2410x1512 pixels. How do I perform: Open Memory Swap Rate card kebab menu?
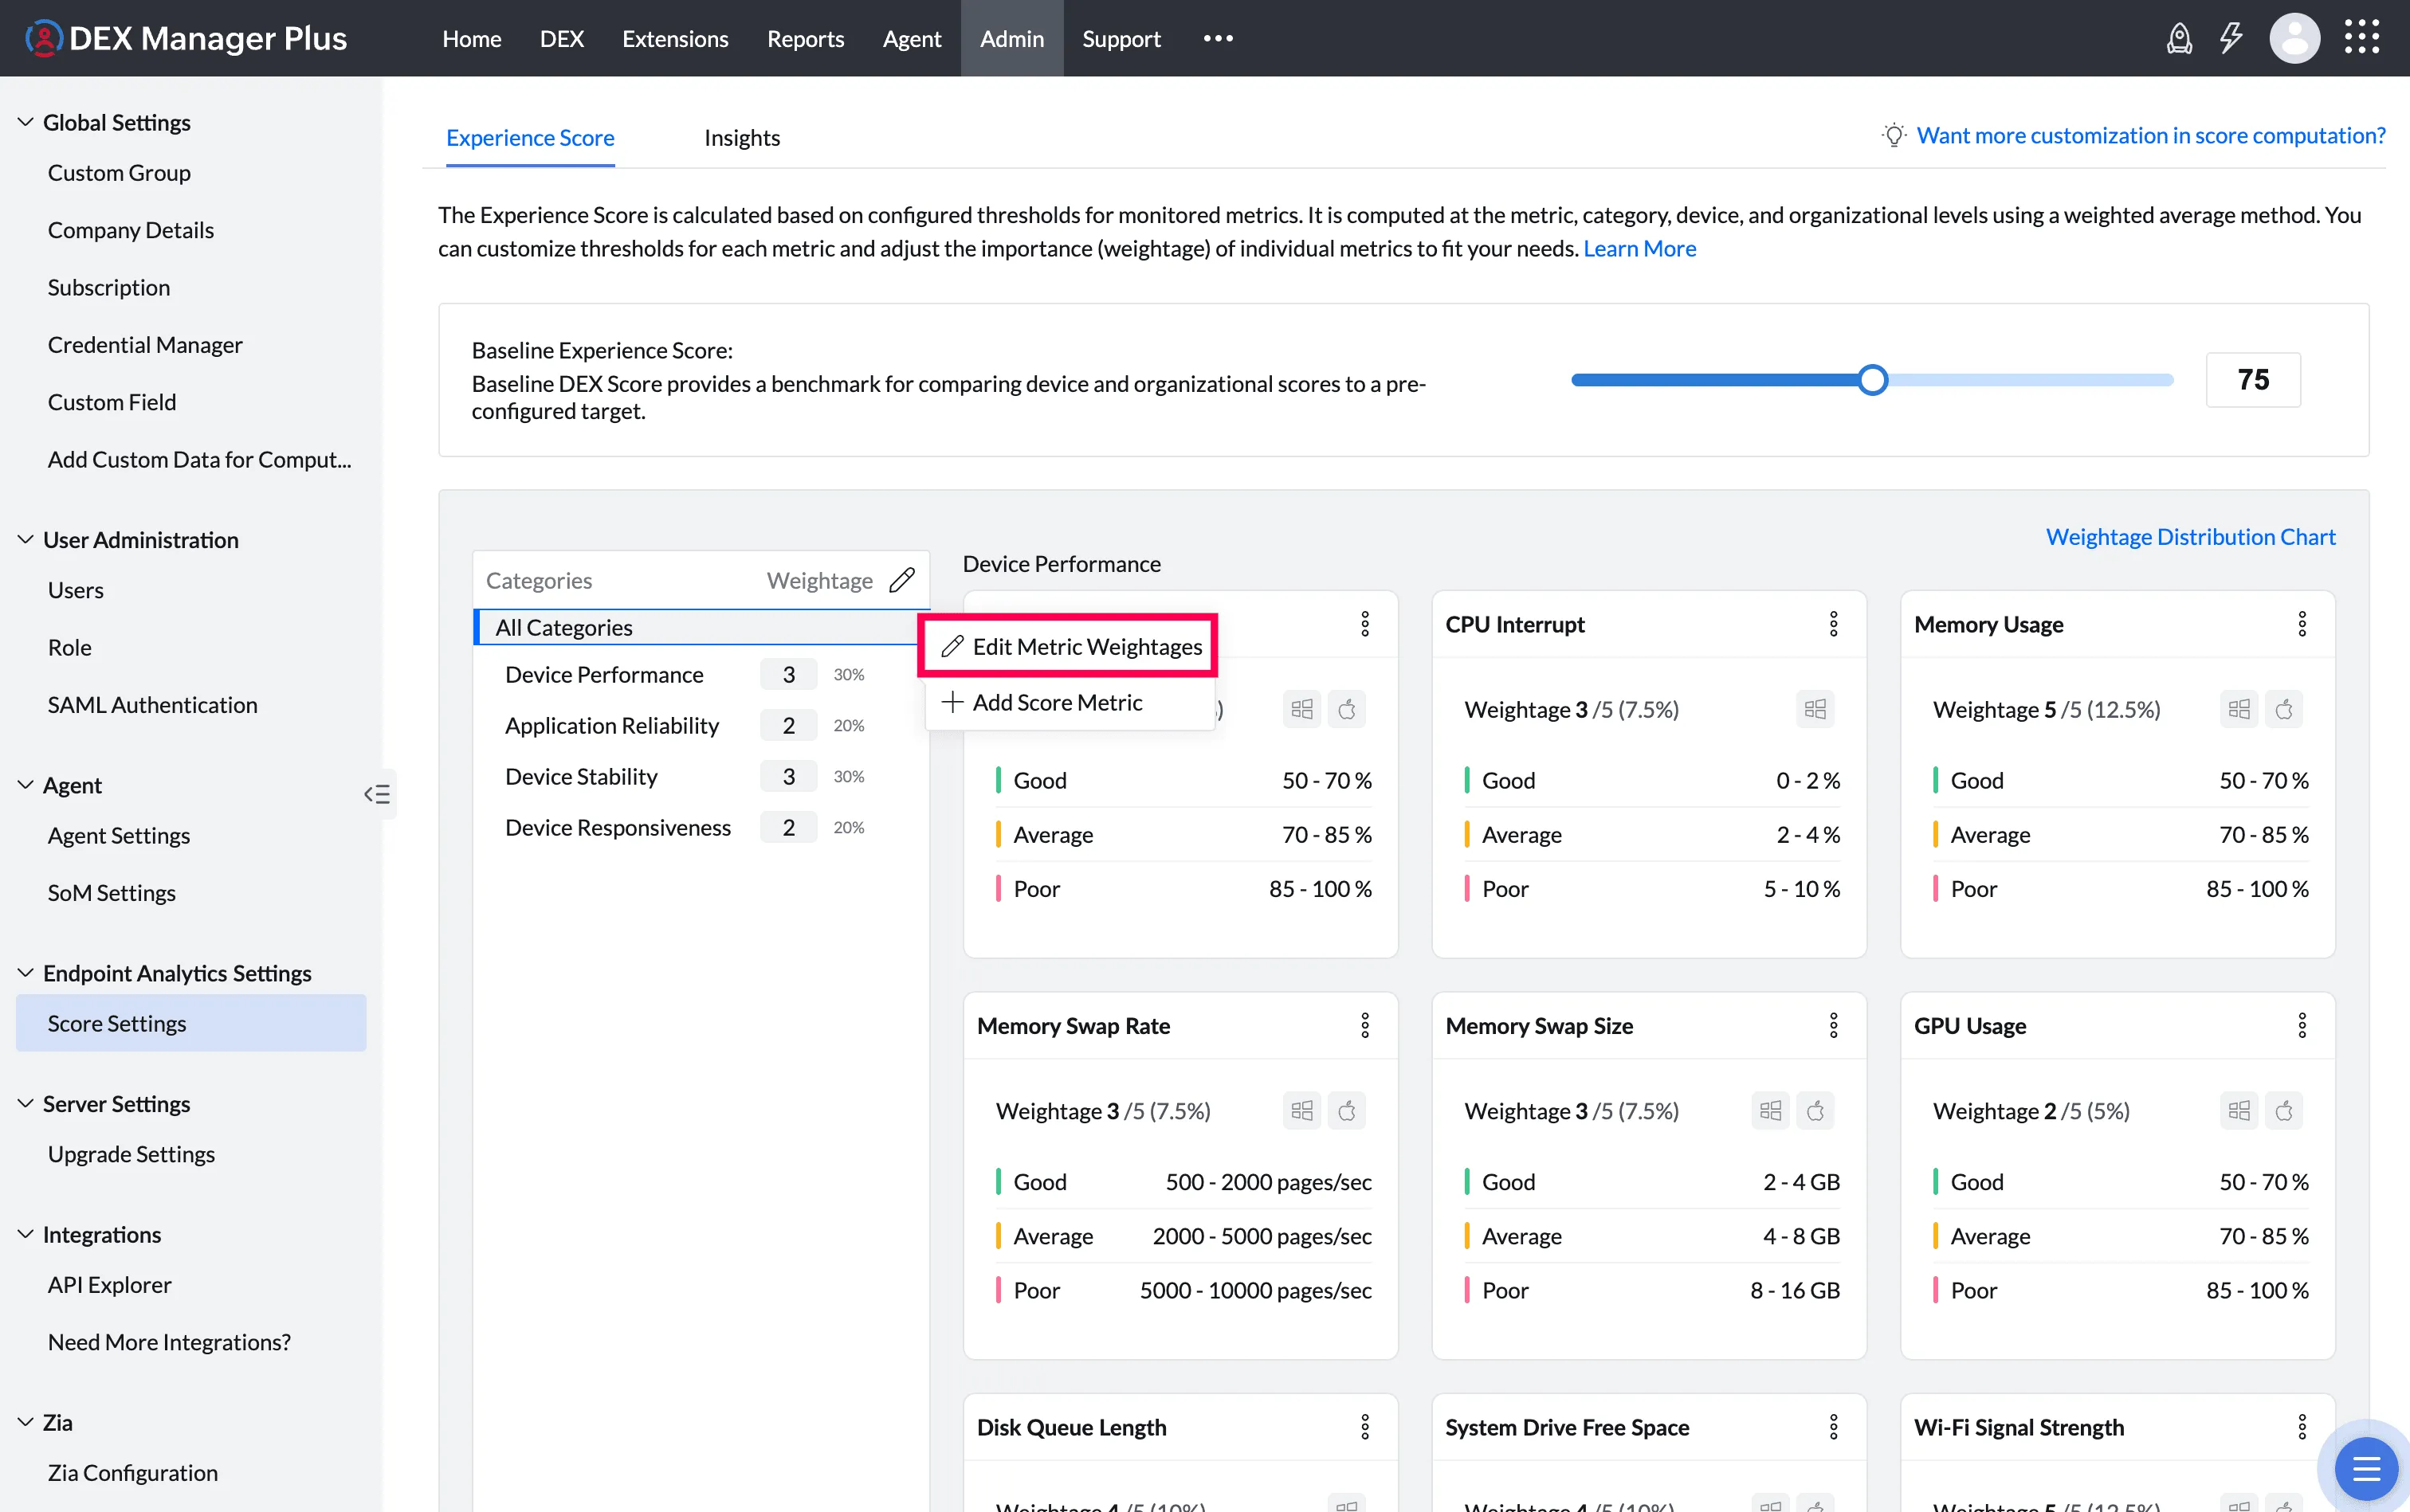pos(1364,1025)
